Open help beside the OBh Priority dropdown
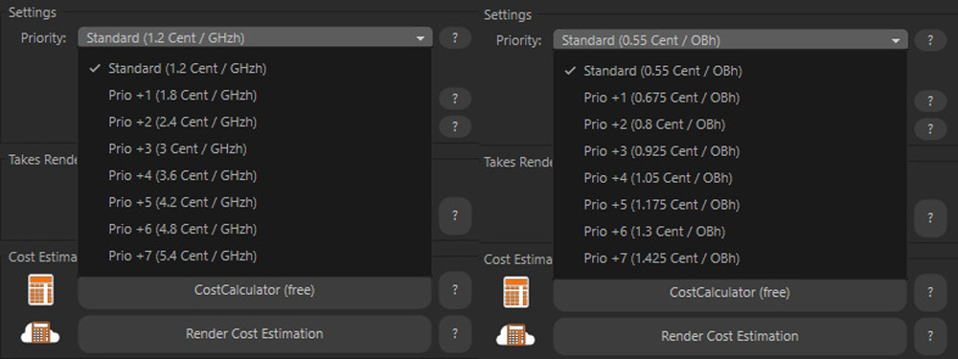Image resolution: width=958 pixels, height=359 pixels. pos(930,40)
